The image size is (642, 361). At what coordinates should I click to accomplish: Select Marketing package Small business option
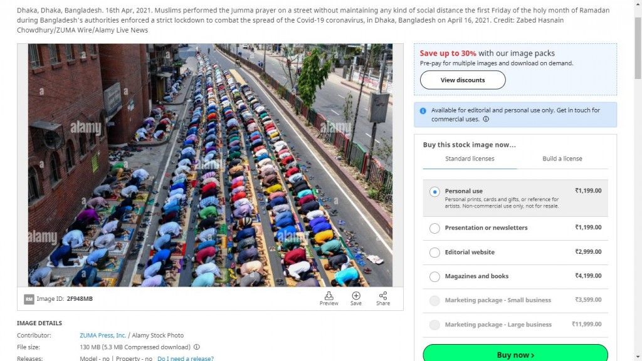[435, 301]
